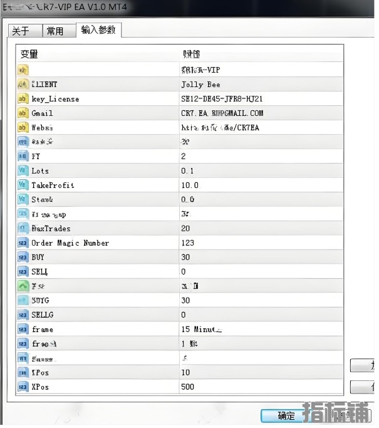Open the 常用 tab
The height and width of the screenshot is (428, 379).
tap(55, 31)
